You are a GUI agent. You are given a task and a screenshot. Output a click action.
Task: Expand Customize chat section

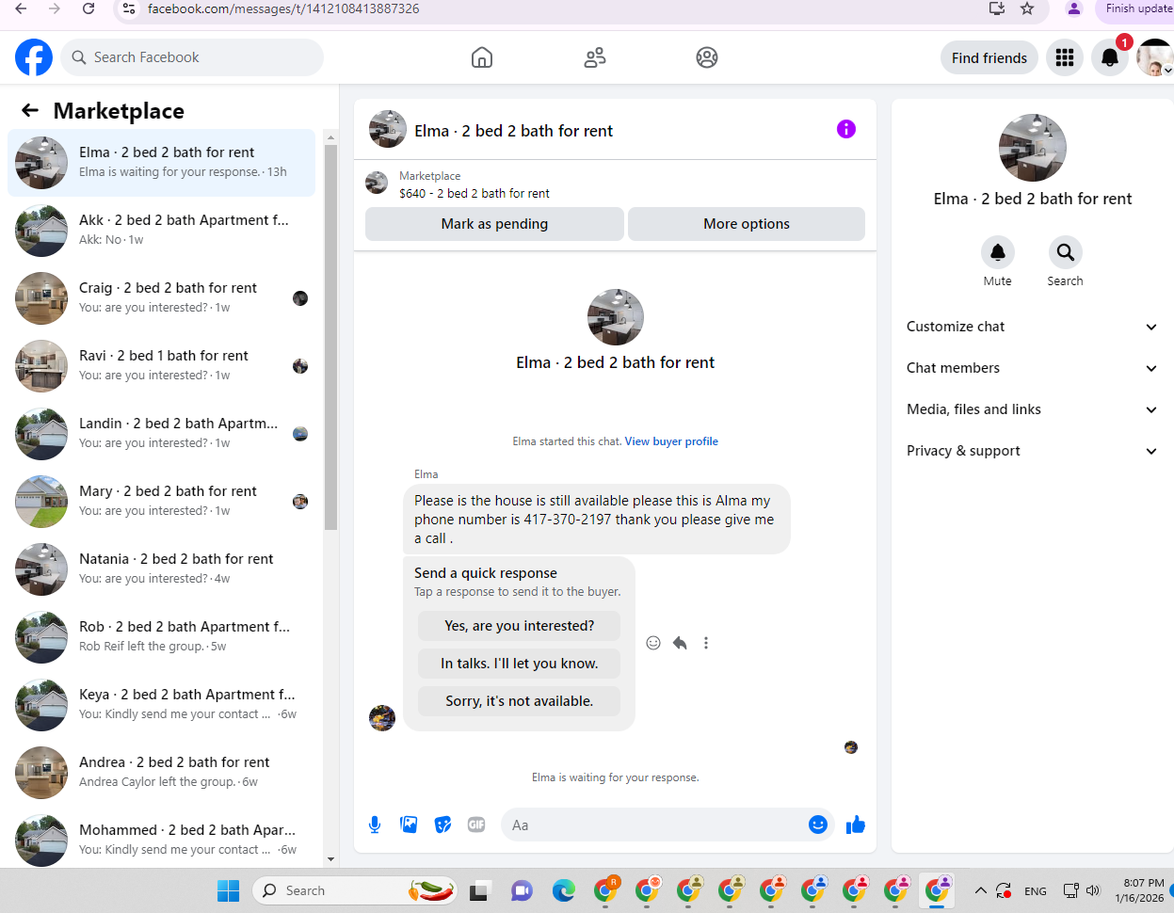point(1033,327)
